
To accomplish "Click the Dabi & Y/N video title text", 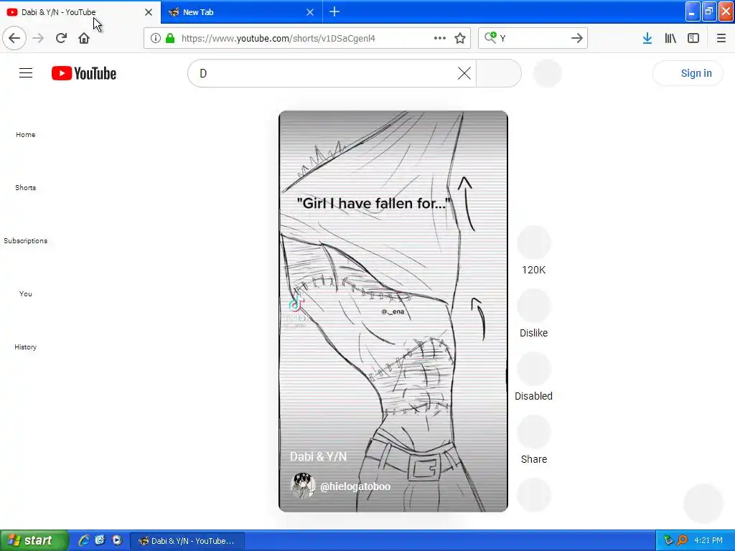I will click(318, 456).
